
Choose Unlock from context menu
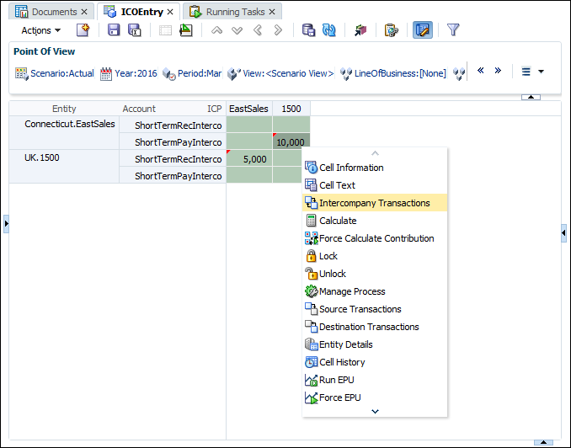375,274
